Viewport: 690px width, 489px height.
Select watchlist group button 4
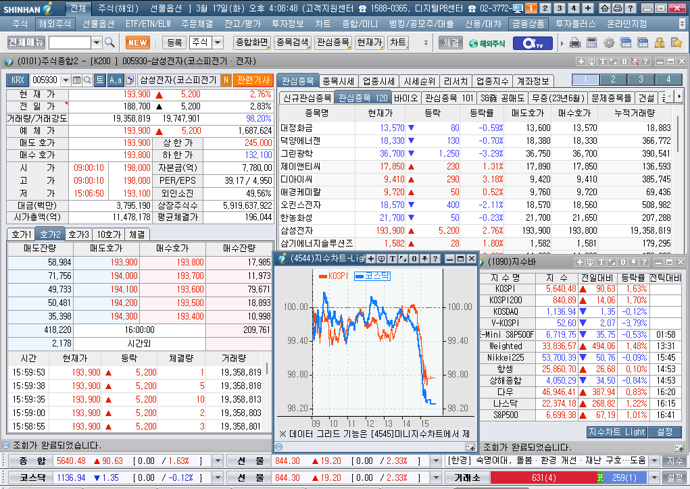tap(668, 80)
